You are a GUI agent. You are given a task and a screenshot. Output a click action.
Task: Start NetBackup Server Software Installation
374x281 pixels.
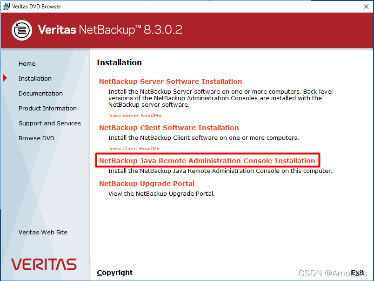171,82
